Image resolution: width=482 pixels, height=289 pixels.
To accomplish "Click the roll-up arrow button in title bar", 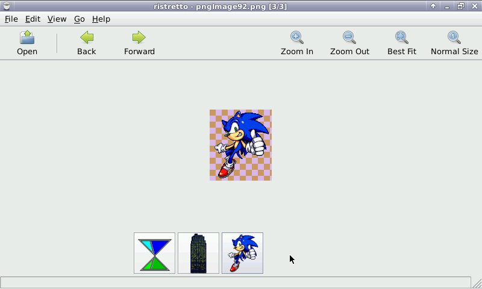I will click(x=433, y=6).
